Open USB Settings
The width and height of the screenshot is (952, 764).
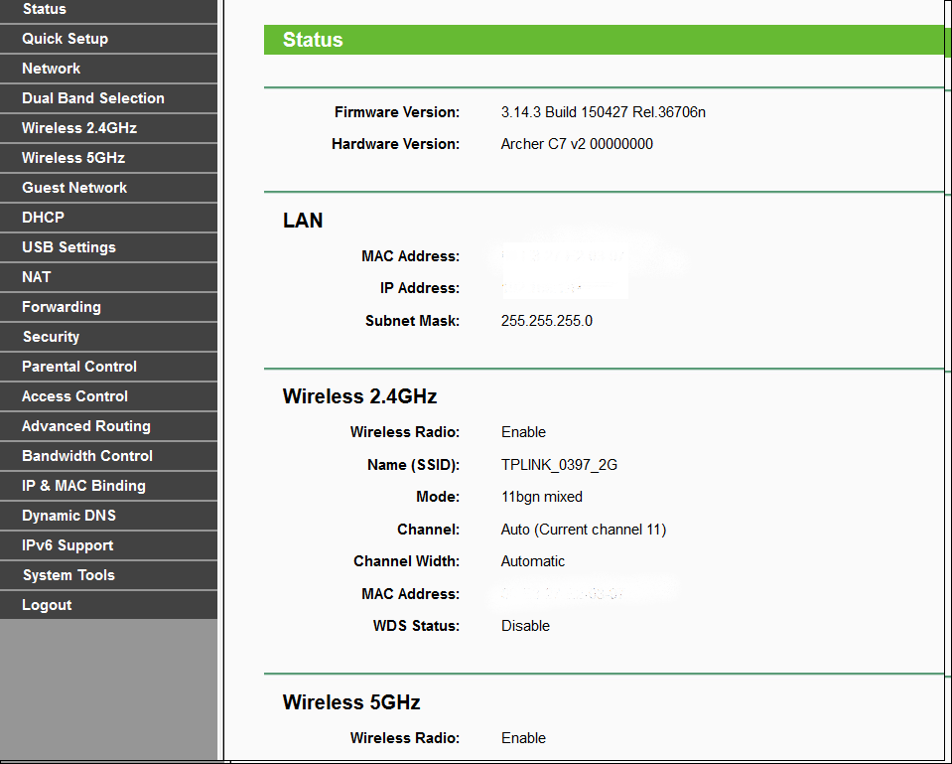(66, 247)
